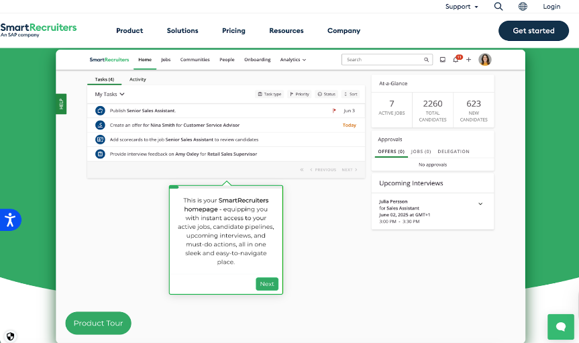Open the chat bubble widget
The image size is (579, 343).
coord(560,327)
